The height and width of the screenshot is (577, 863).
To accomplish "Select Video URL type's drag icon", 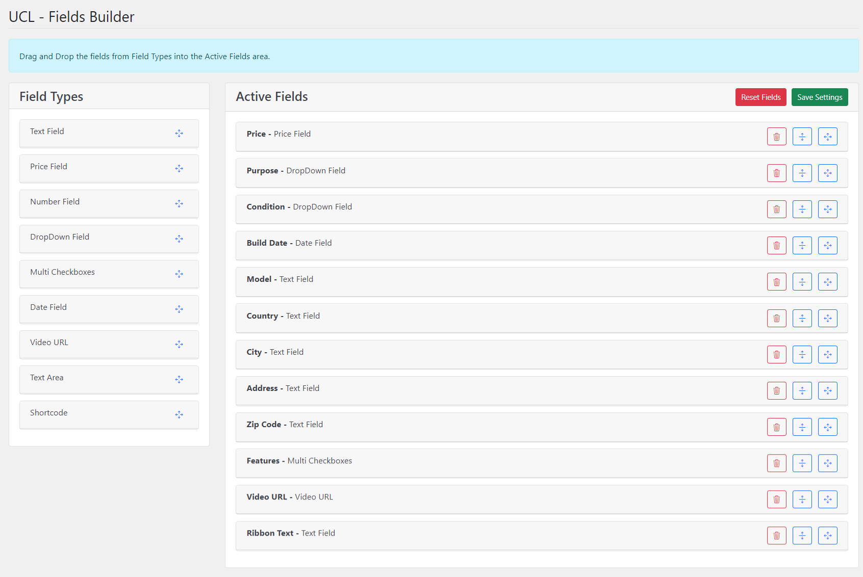I will (x=179, y=344).
